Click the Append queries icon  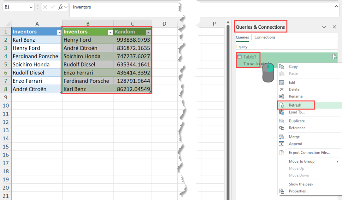point(282,144)
